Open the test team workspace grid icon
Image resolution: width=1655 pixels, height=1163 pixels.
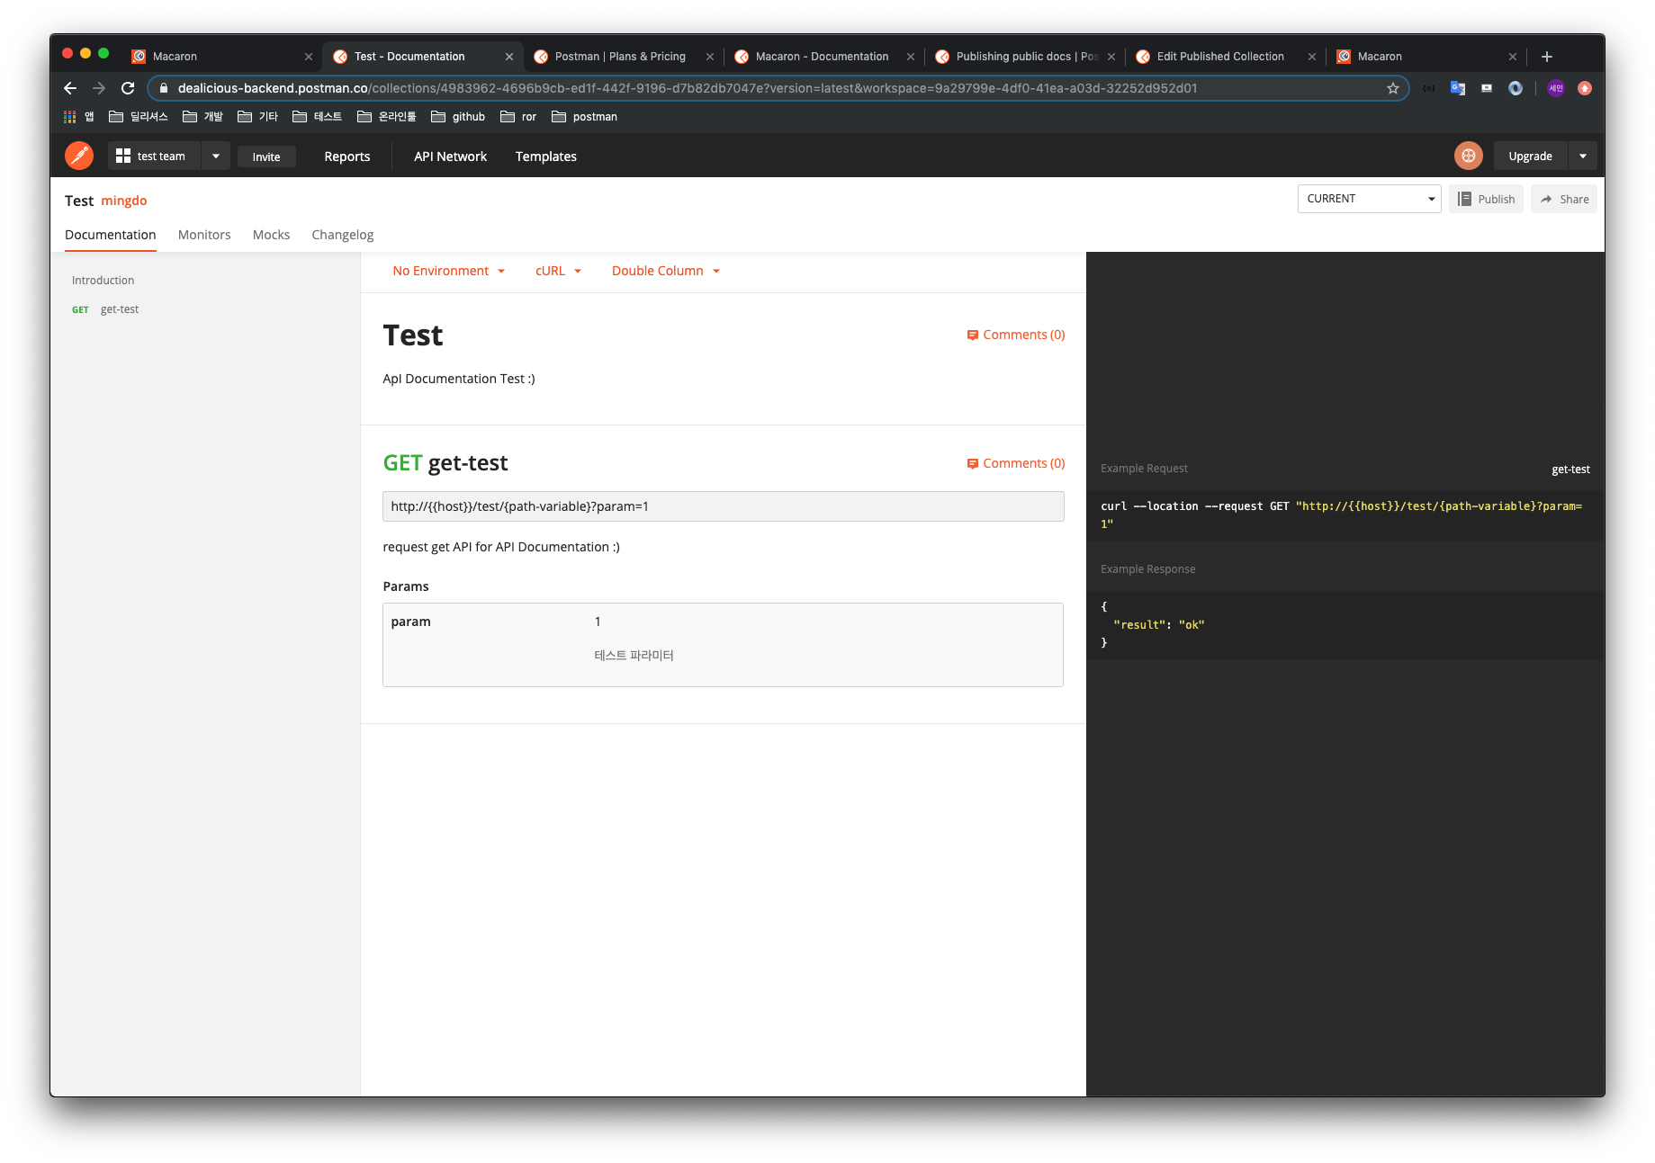[x=122, y=155]
